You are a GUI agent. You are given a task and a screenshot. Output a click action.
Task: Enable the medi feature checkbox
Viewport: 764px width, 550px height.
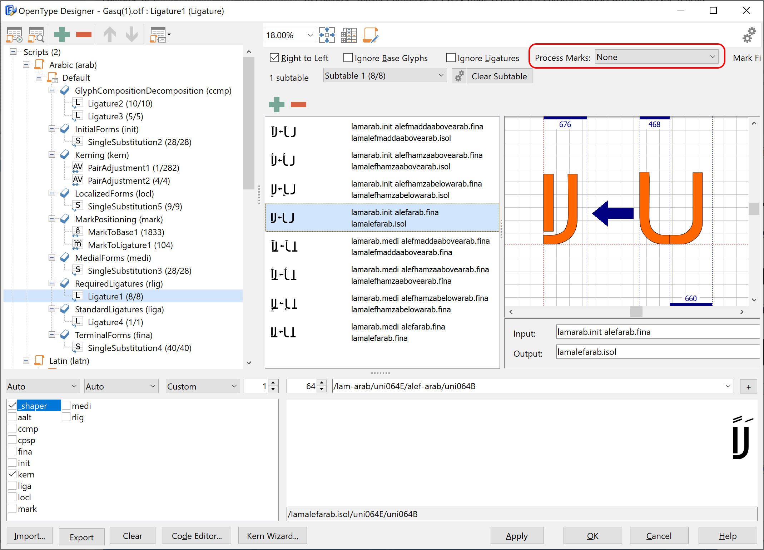tap(66, 405)
